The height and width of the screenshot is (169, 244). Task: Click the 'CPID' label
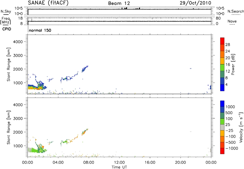tap(7, 29)
